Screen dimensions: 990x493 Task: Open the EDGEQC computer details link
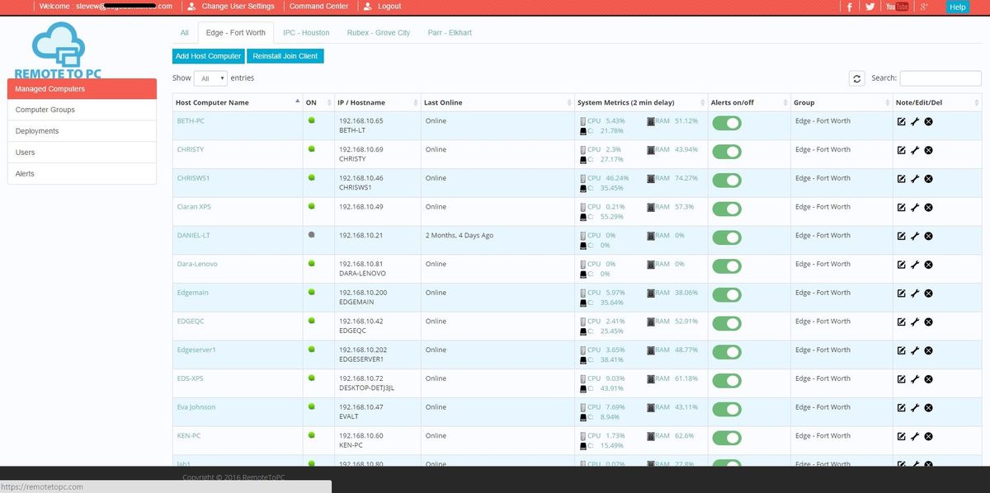pos(190,321)
